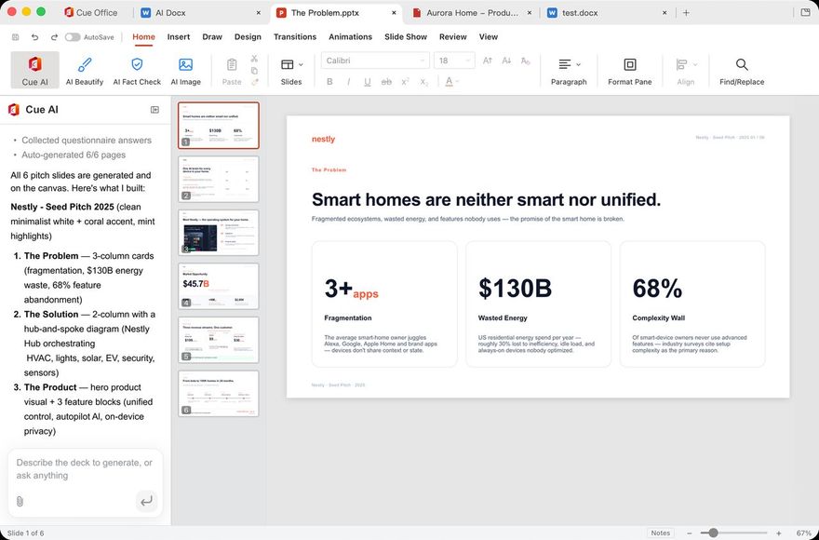Send the prompt with return arrow button
Image resolution: width=819 pixels, height=540 pixels.
click(147, 501)
